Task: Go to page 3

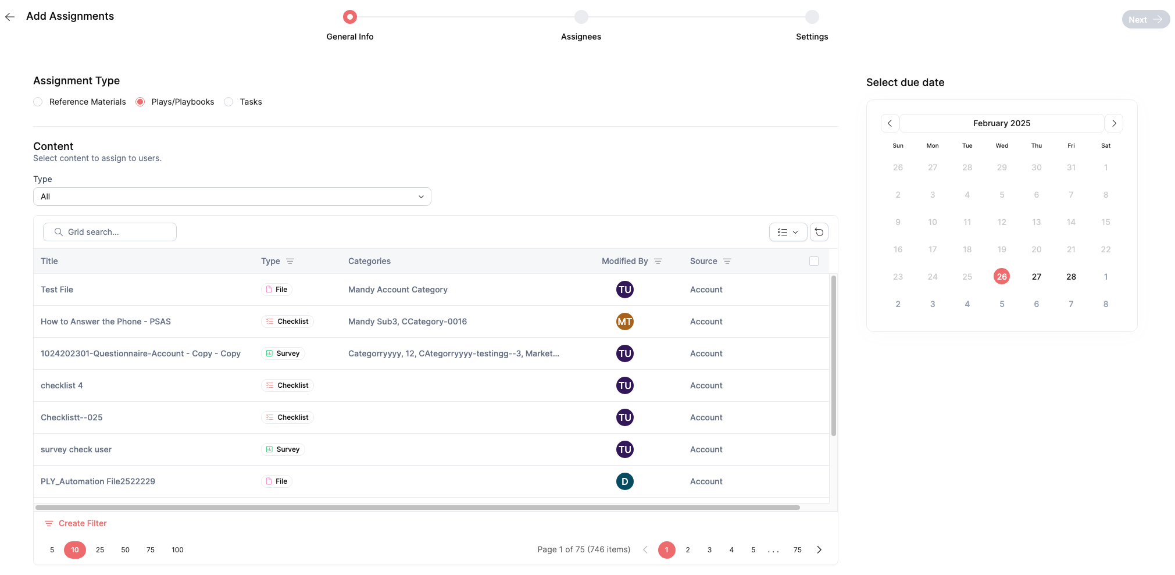Action: click(710, 550)
